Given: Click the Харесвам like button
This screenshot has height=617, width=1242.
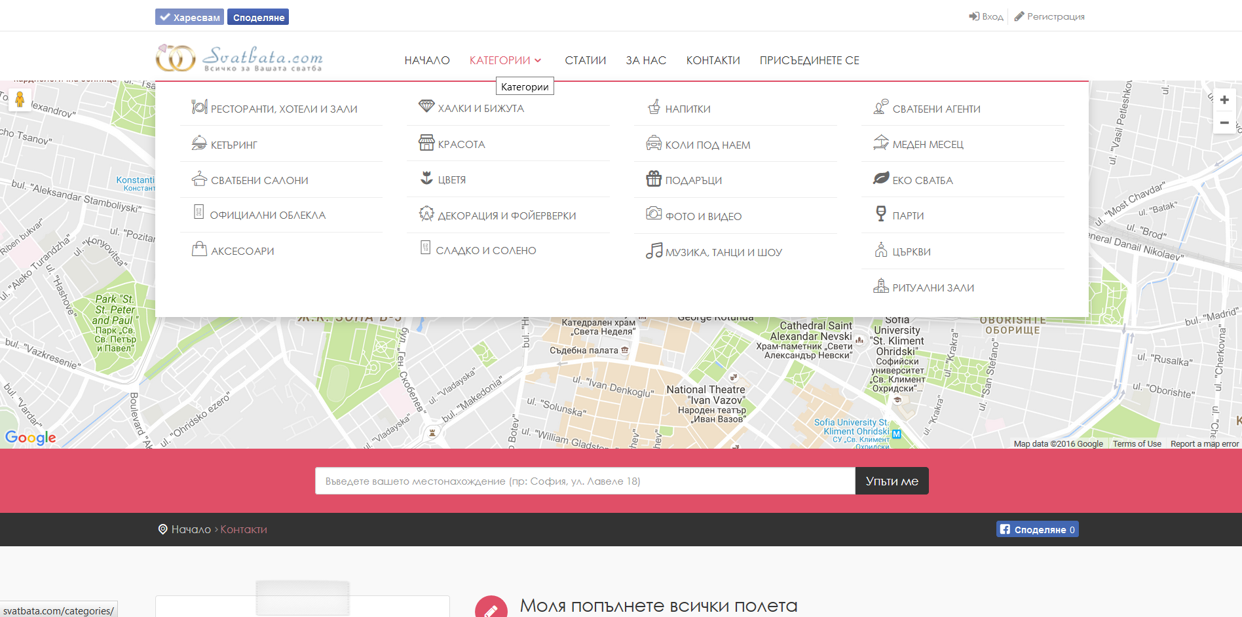Looking at the screenshot, I should click(189, 17).
